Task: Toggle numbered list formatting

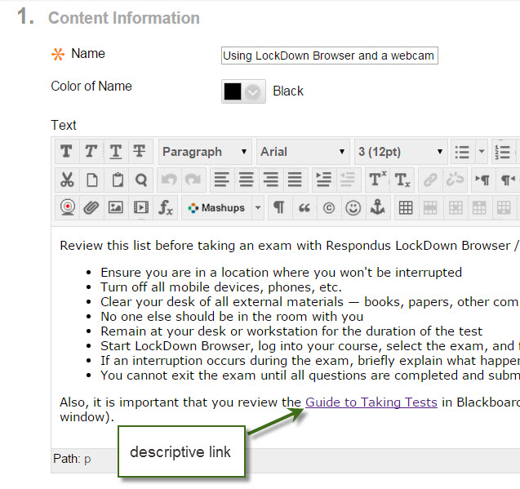Action: [x=504, y=152]
